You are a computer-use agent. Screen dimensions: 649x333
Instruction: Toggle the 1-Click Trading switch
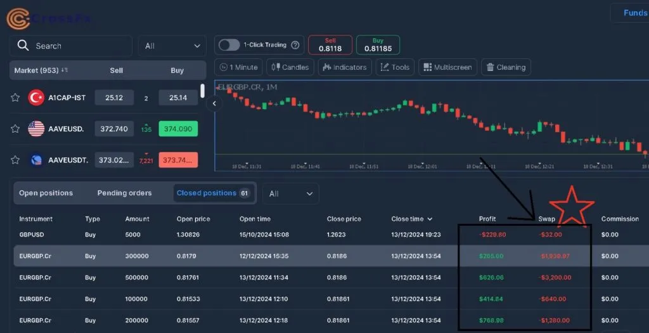tap(229, 45)
